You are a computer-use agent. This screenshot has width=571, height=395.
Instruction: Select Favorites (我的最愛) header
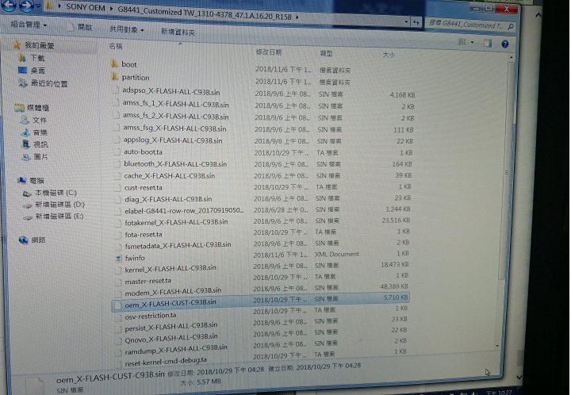tap(40, 45)
